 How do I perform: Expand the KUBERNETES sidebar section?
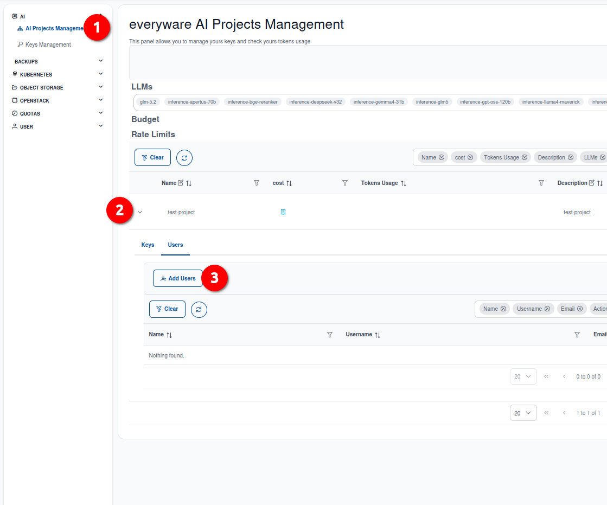57,74
